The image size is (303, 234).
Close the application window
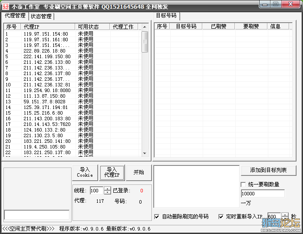(x=291, y=4)
